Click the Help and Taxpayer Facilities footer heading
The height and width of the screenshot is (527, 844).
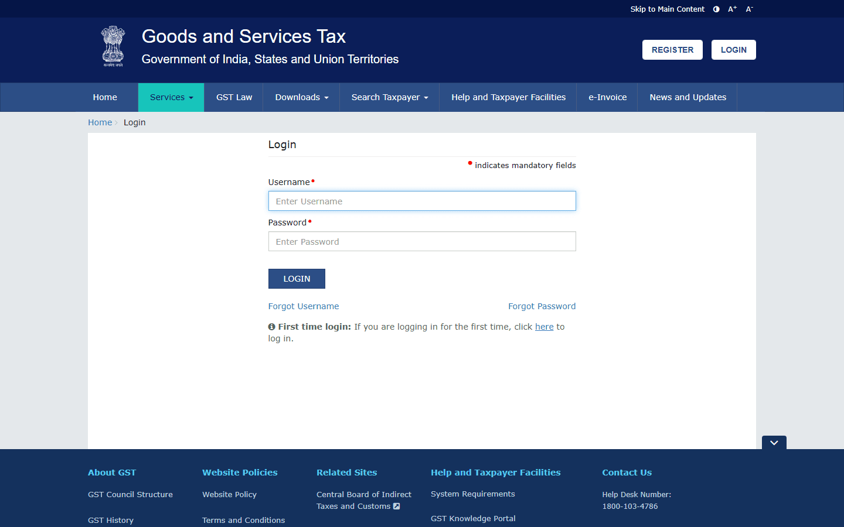pos(496,473)
